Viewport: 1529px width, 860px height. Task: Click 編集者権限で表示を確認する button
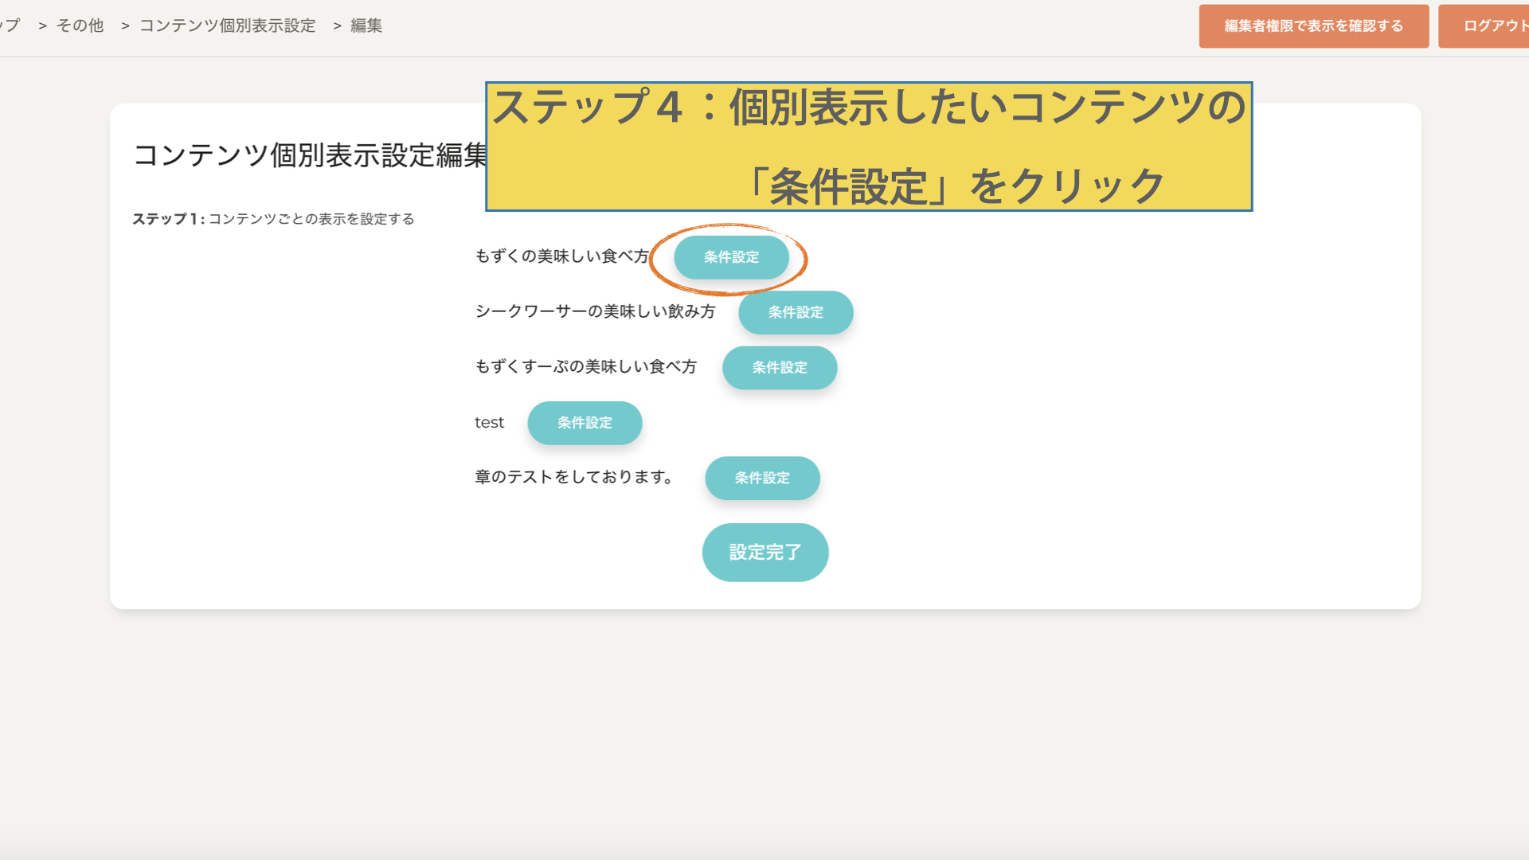(1313, 26)
